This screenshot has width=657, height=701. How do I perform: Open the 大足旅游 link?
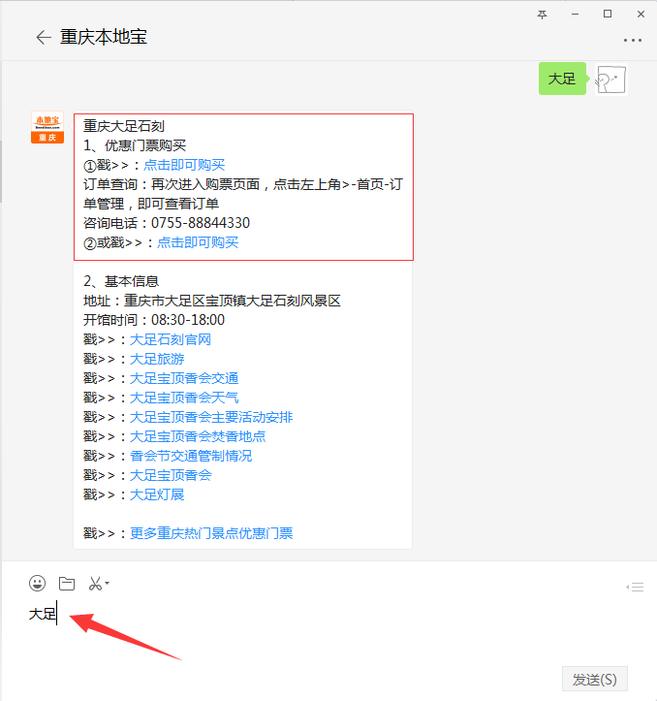coord(157,359)
